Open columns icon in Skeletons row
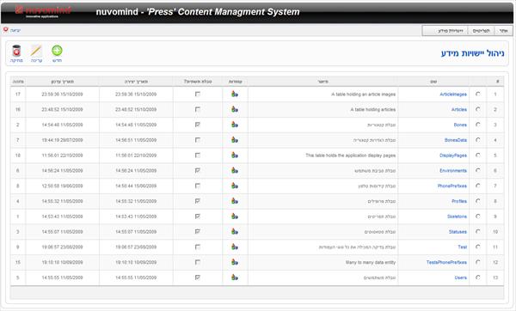The width and height of the screenshot is (516, 311). [x=234, y=216]
